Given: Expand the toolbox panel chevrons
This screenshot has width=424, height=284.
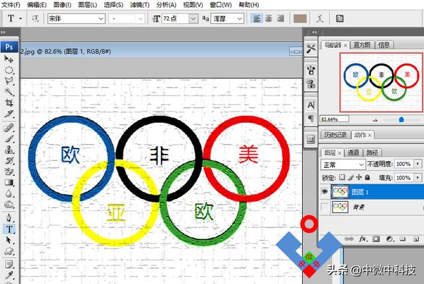Looking at the screenshot, I should click(x=3, y=33).
